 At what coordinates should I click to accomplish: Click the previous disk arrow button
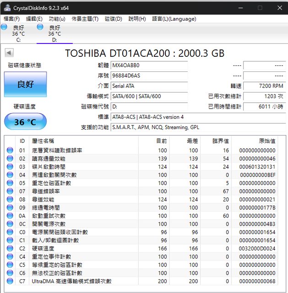pyautogui.click(x=9, y=53)
